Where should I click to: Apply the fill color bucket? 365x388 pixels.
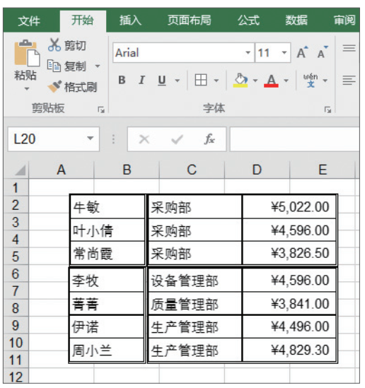(x=241, y=80)
